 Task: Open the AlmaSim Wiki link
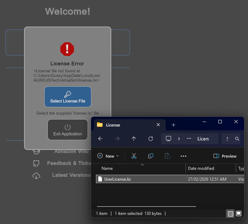tap(72, 151)
